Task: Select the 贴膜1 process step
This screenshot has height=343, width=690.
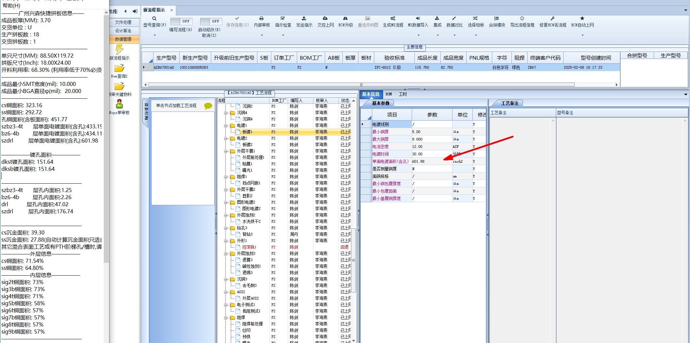Action: [247, 164]
